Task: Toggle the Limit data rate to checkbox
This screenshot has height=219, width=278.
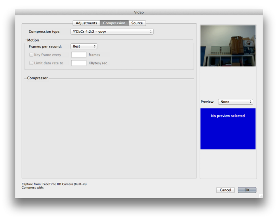Action: 31,63
